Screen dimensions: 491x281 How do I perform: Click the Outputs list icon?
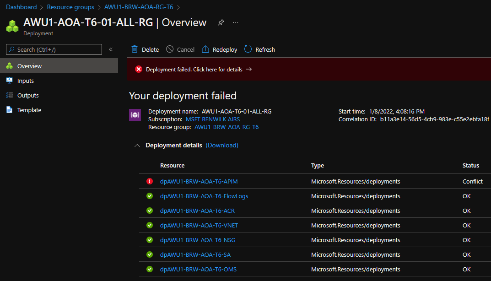10,95
